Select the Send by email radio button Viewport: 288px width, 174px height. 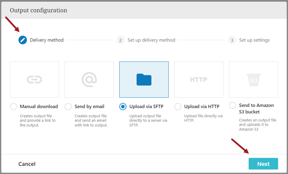pos(68,107)
